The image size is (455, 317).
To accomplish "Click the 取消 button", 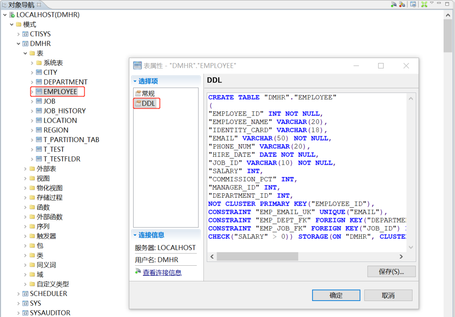I will coord(388,295).
